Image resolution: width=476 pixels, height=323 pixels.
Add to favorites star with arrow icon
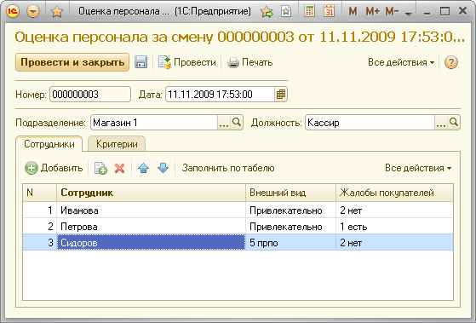pos(267,12)
